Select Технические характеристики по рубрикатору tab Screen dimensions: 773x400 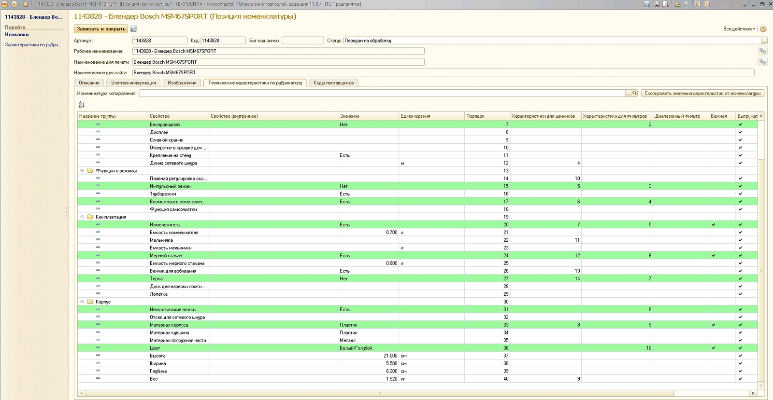tap(255, 83)
